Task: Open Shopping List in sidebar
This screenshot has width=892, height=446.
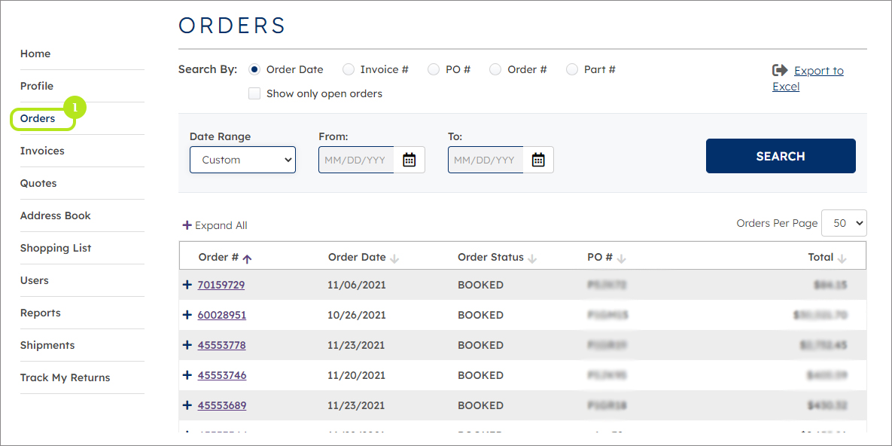Action: 56,249
